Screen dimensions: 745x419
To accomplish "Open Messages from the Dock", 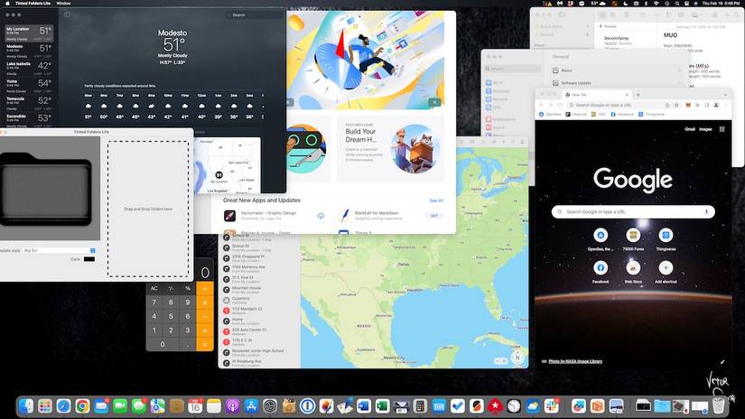I will 139,406.
